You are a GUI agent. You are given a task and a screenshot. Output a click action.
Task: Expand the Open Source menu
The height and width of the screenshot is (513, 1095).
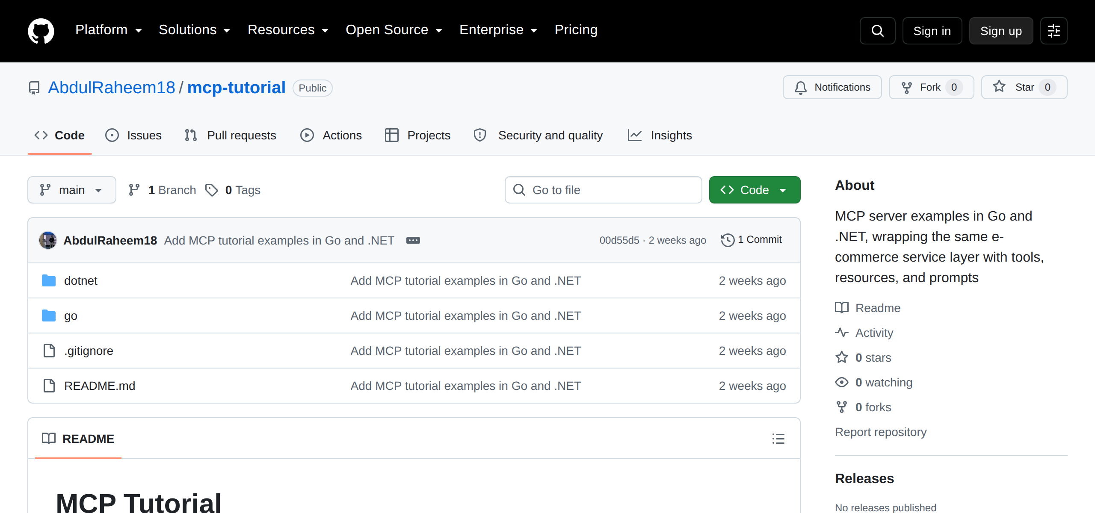tap(394, 30)
